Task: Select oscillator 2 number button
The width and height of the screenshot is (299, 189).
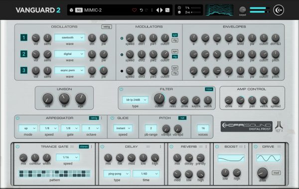Action: pyautogui.click(x=24, y=54)
